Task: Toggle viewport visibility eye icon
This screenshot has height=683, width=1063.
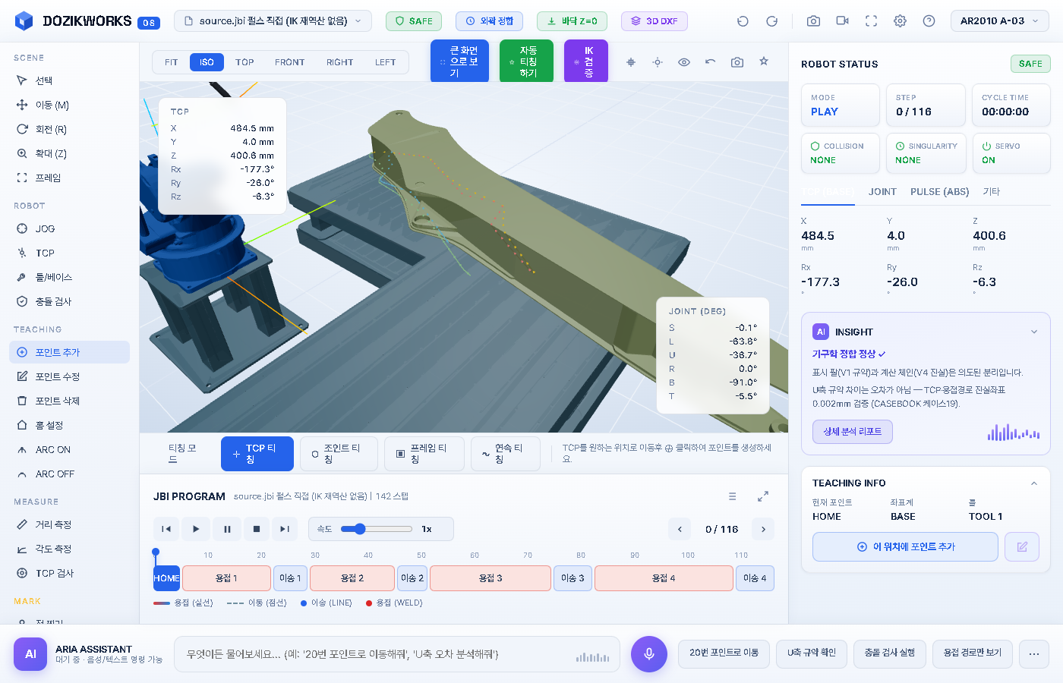Action: click(x=684, y=62)
